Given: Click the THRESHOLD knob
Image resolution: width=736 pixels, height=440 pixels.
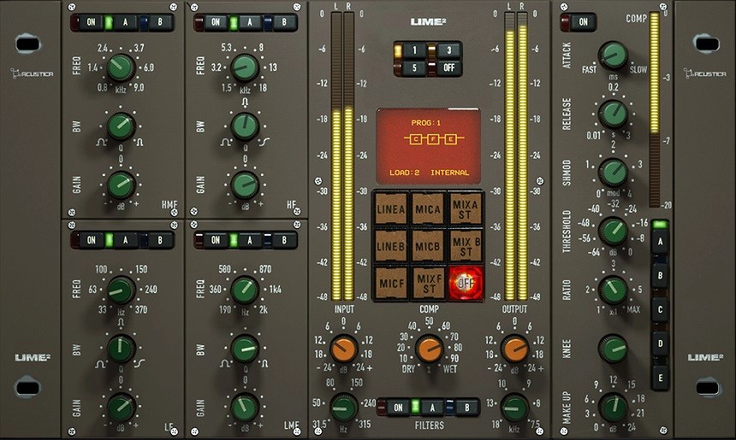Looking at the screenshot, I should click(x=613, y=231).
